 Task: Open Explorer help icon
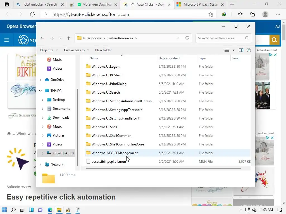249,50
